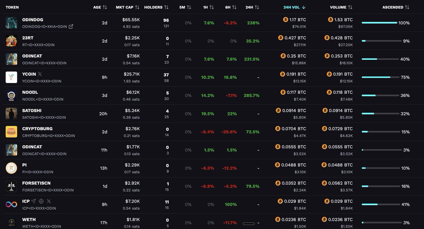Open the 23RT token avatar

point(11,41)
